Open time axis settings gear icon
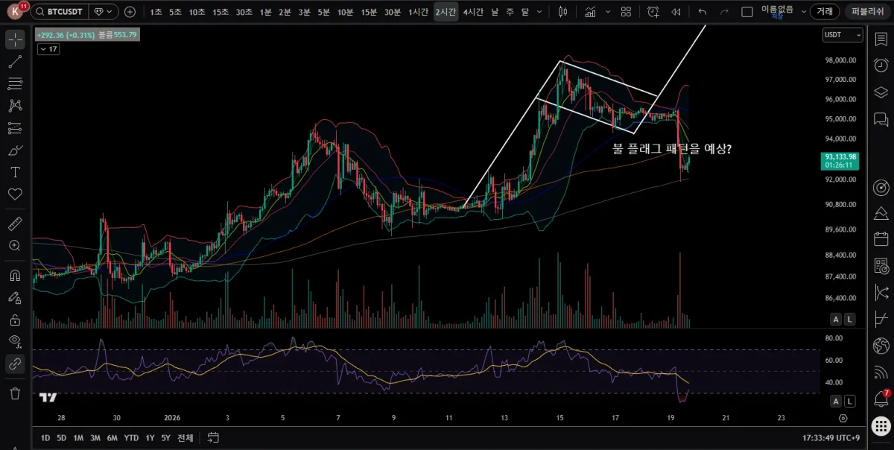894x450 pixels. [843, 419]
